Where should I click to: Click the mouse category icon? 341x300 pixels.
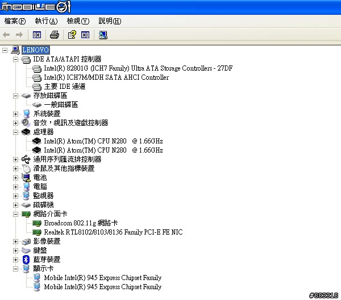26,169
